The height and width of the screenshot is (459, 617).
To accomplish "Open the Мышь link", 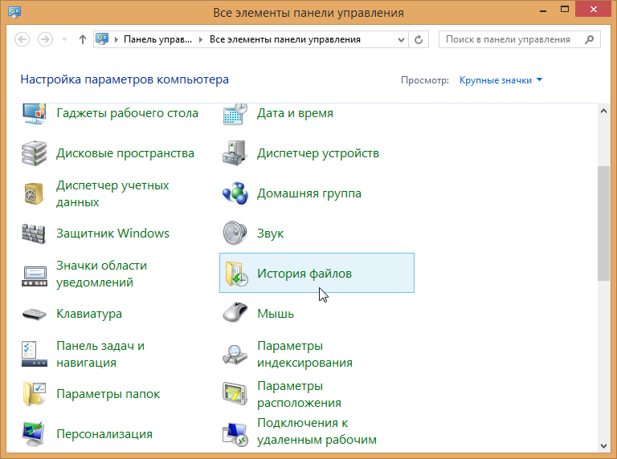I will pyautogui.click(x=276, y=314).
